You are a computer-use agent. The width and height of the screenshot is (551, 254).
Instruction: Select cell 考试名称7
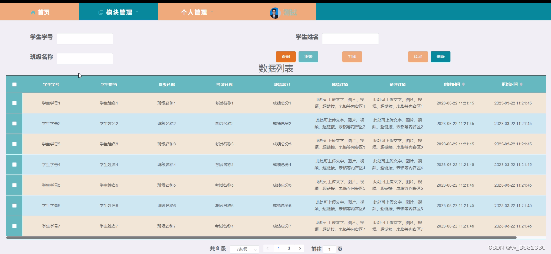[224, 226]
